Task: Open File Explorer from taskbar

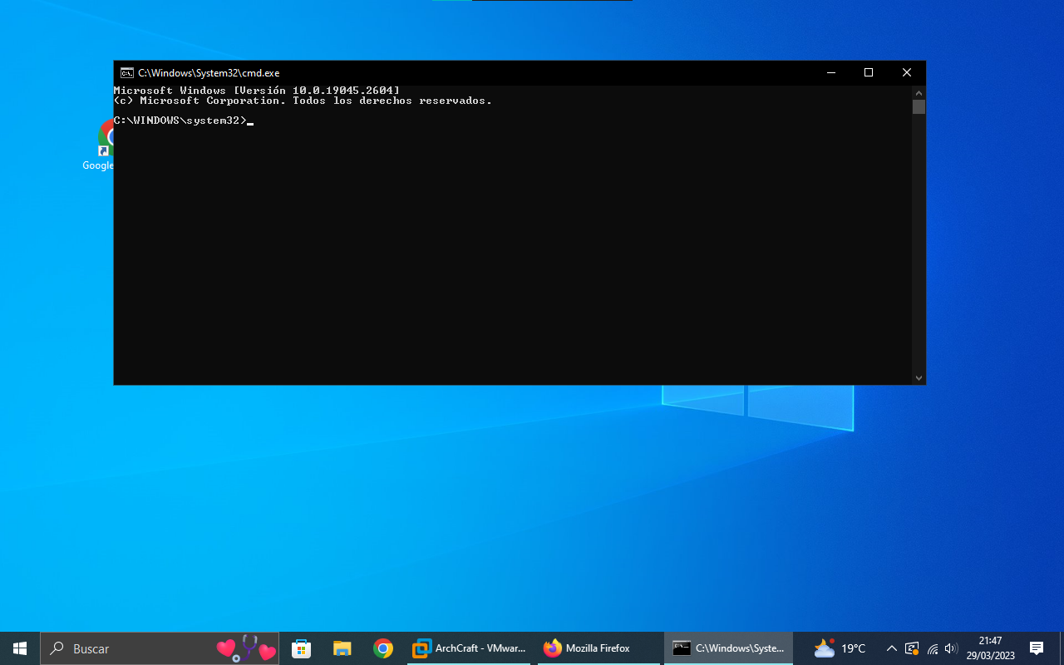Action: pyautogui.click(x=342, y=648)
